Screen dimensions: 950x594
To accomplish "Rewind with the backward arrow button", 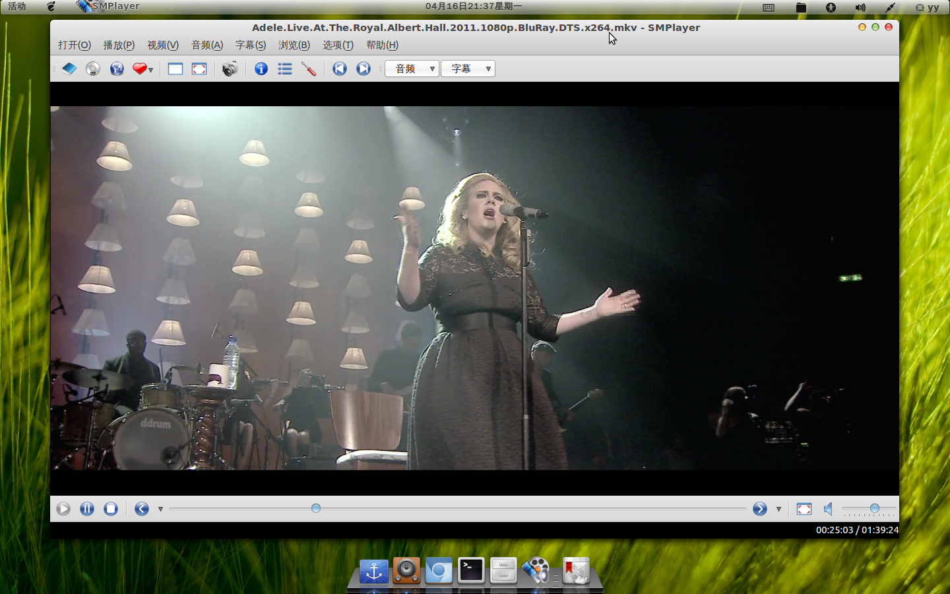I will [x=142, y=509].
